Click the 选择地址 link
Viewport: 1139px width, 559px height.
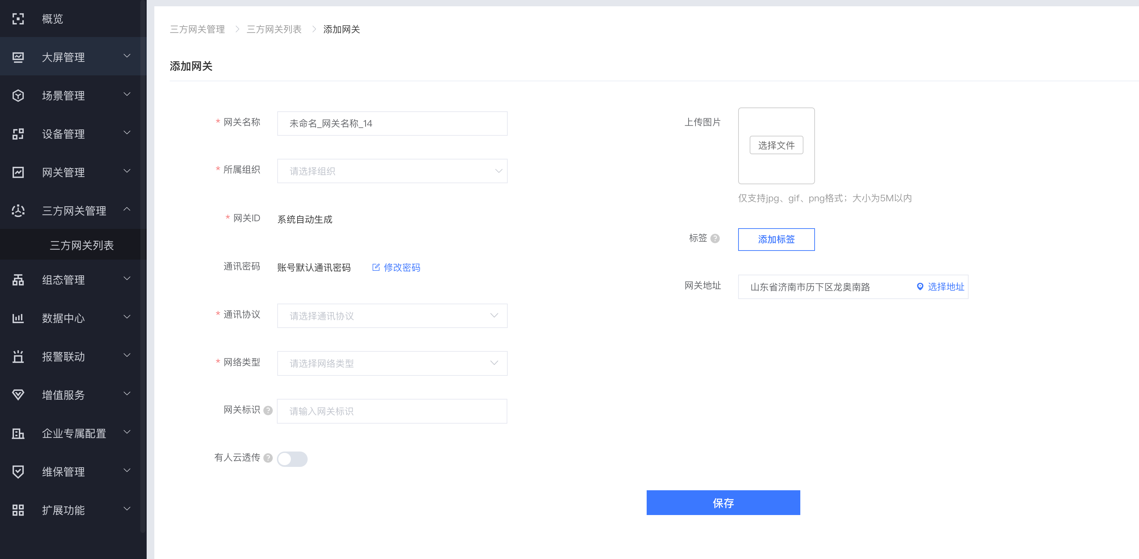(x=946, y=287)
